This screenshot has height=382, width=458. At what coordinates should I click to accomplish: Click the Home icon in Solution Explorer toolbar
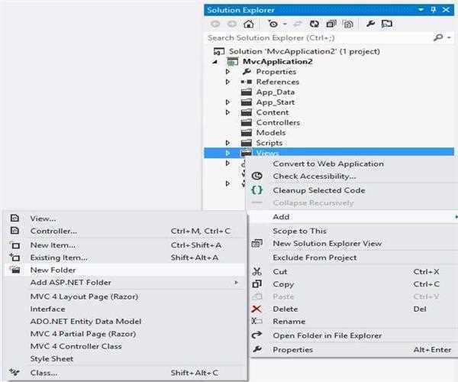pyautogui.click(x=248, y=24)
